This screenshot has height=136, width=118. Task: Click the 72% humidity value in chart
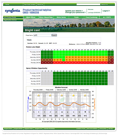click(x=39, y=116)
